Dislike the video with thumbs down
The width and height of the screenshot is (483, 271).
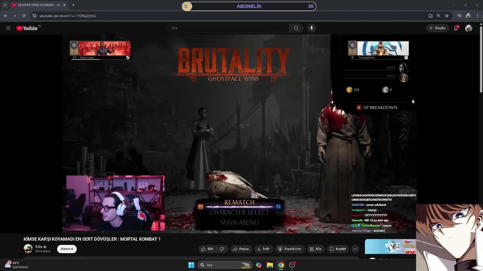tap(222, 249)
